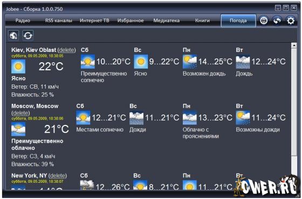This screenshot has height=199, width=302.
Task: Click Местами солнечно description
Action: (100, 130)
